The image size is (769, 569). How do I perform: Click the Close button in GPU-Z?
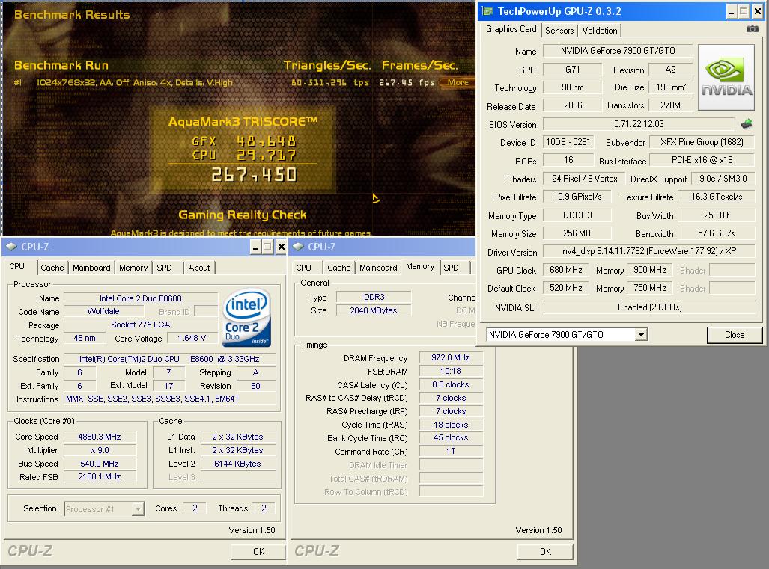click(734, 335)
